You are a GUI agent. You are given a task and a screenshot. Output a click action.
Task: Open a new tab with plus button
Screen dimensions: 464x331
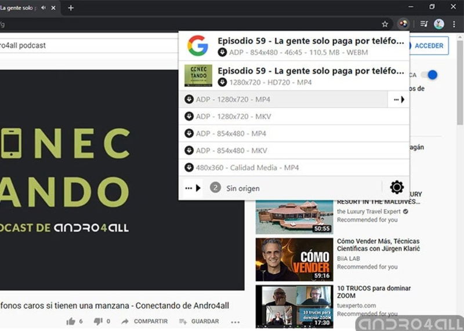coord(71,8)
